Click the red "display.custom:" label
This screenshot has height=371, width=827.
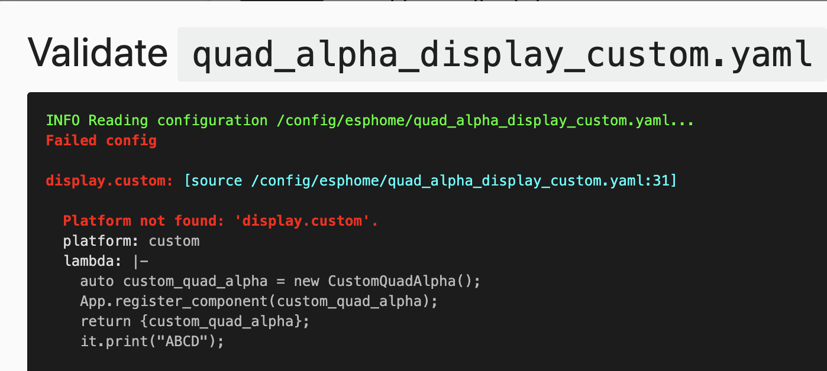109,181
